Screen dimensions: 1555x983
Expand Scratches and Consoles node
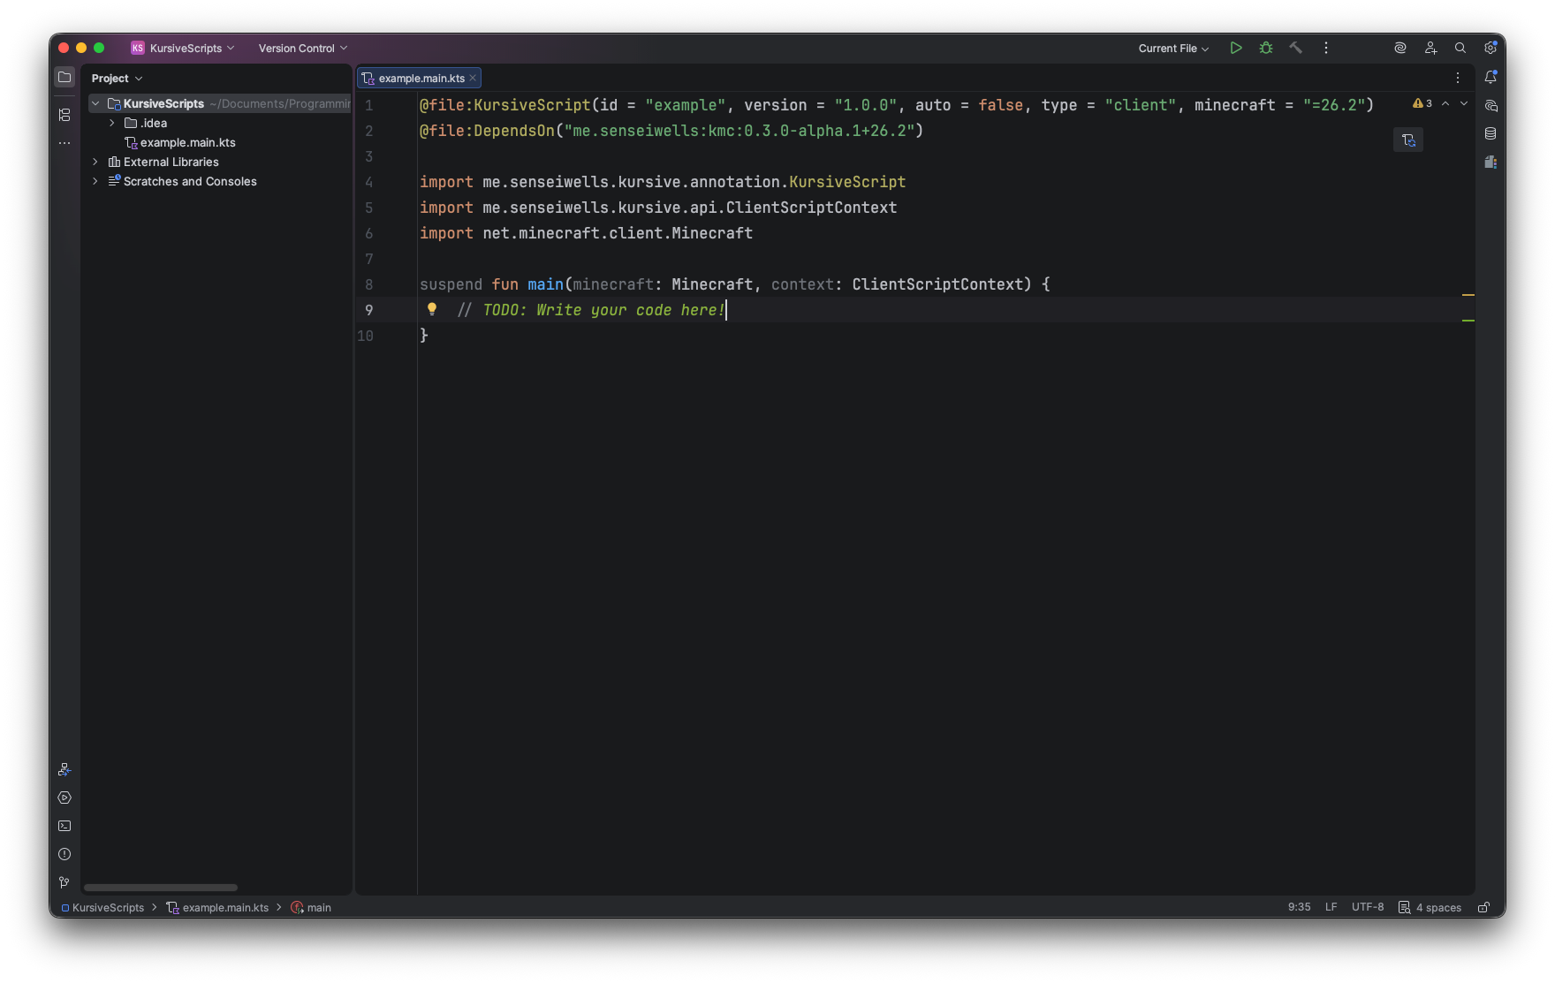[95, 181]
